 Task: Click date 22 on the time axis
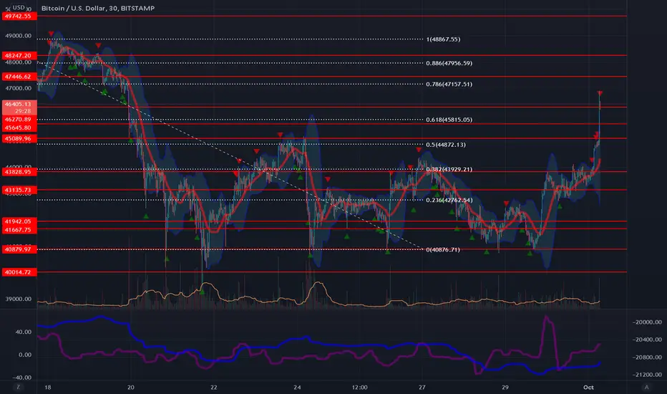pyautogui.click(x=213, y=387)
